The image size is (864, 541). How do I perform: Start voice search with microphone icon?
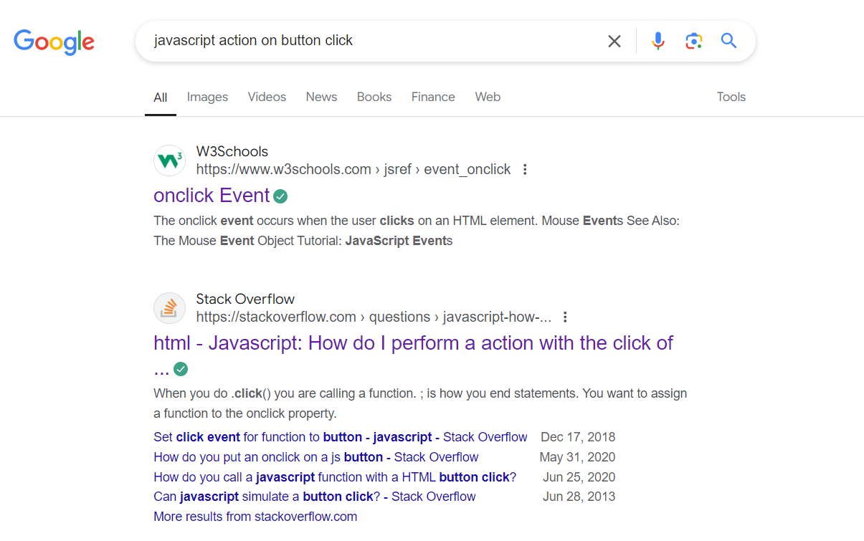(658, 41)
